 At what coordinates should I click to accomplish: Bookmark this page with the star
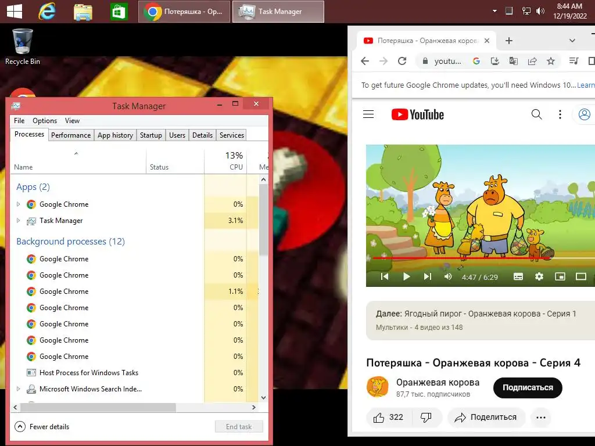(x=551, y=61)
